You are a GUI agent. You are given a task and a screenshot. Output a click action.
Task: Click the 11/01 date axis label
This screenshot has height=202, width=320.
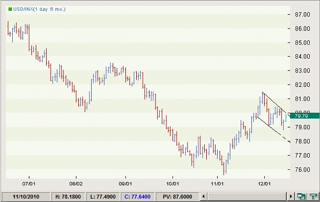click(217, 184)
